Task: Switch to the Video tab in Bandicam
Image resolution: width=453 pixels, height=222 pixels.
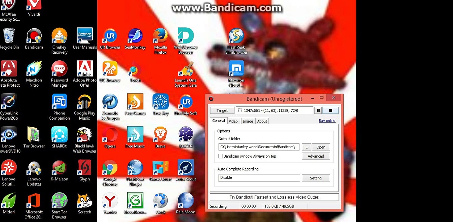Action: coord(233,121)
